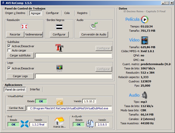
Task: Click the Audio loudspeaker icon in Datos
Action: (144, 95)
